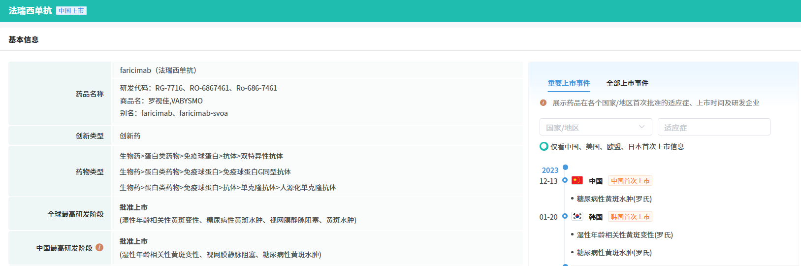Click global indications list mentioning 黄斑水肿
The width and height of the screenshot is (801, 266).
point(238,220)
